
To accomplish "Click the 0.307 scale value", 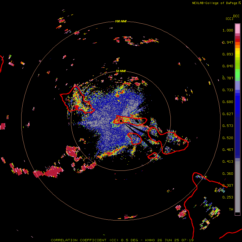I will 228,186.
